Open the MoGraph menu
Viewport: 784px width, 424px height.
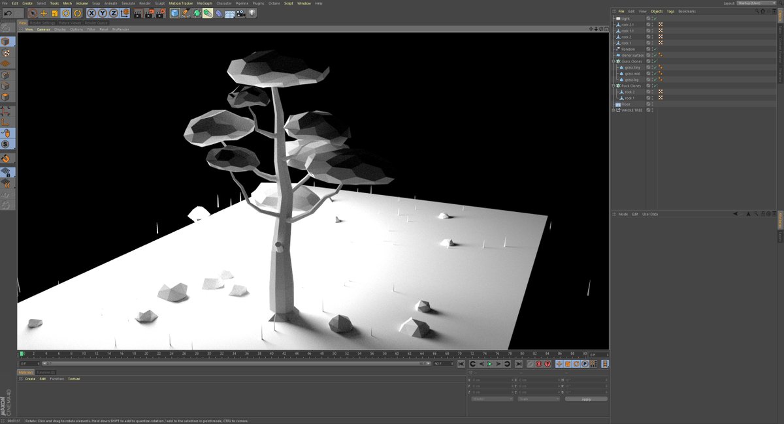(204, 3)
